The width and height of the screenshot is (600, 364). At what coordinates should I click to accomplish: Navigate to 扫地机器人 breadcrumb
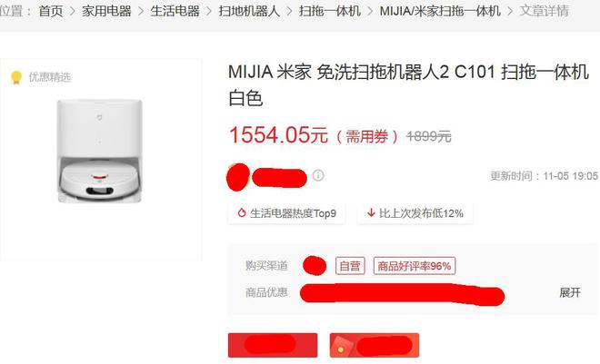(249, 11)
